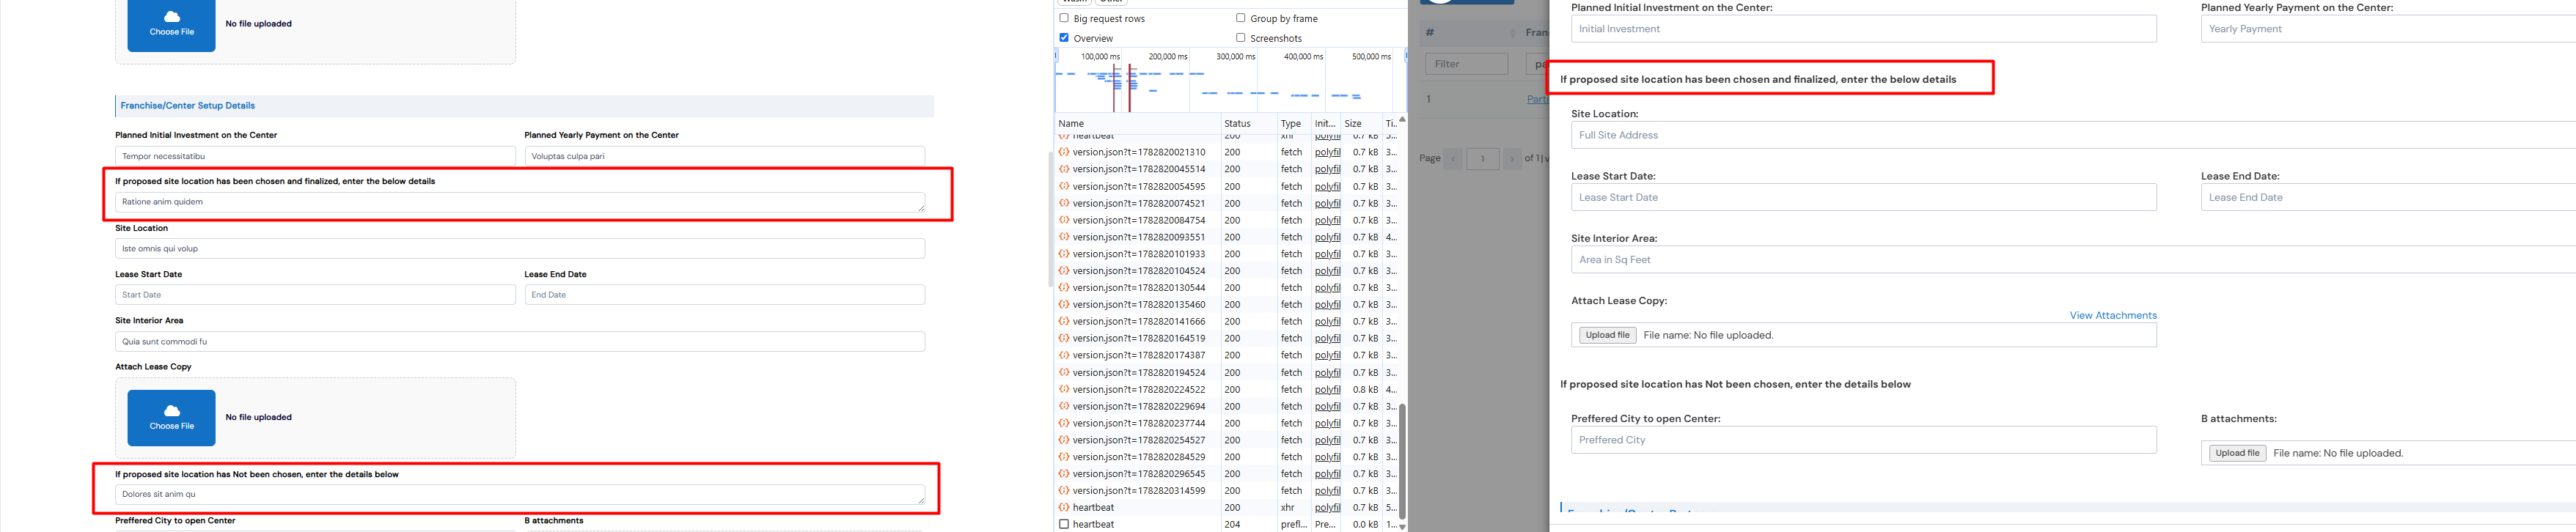
Task: Click JSON icon of version.json?t=1782820054595 row
Action: point(1065,186)
